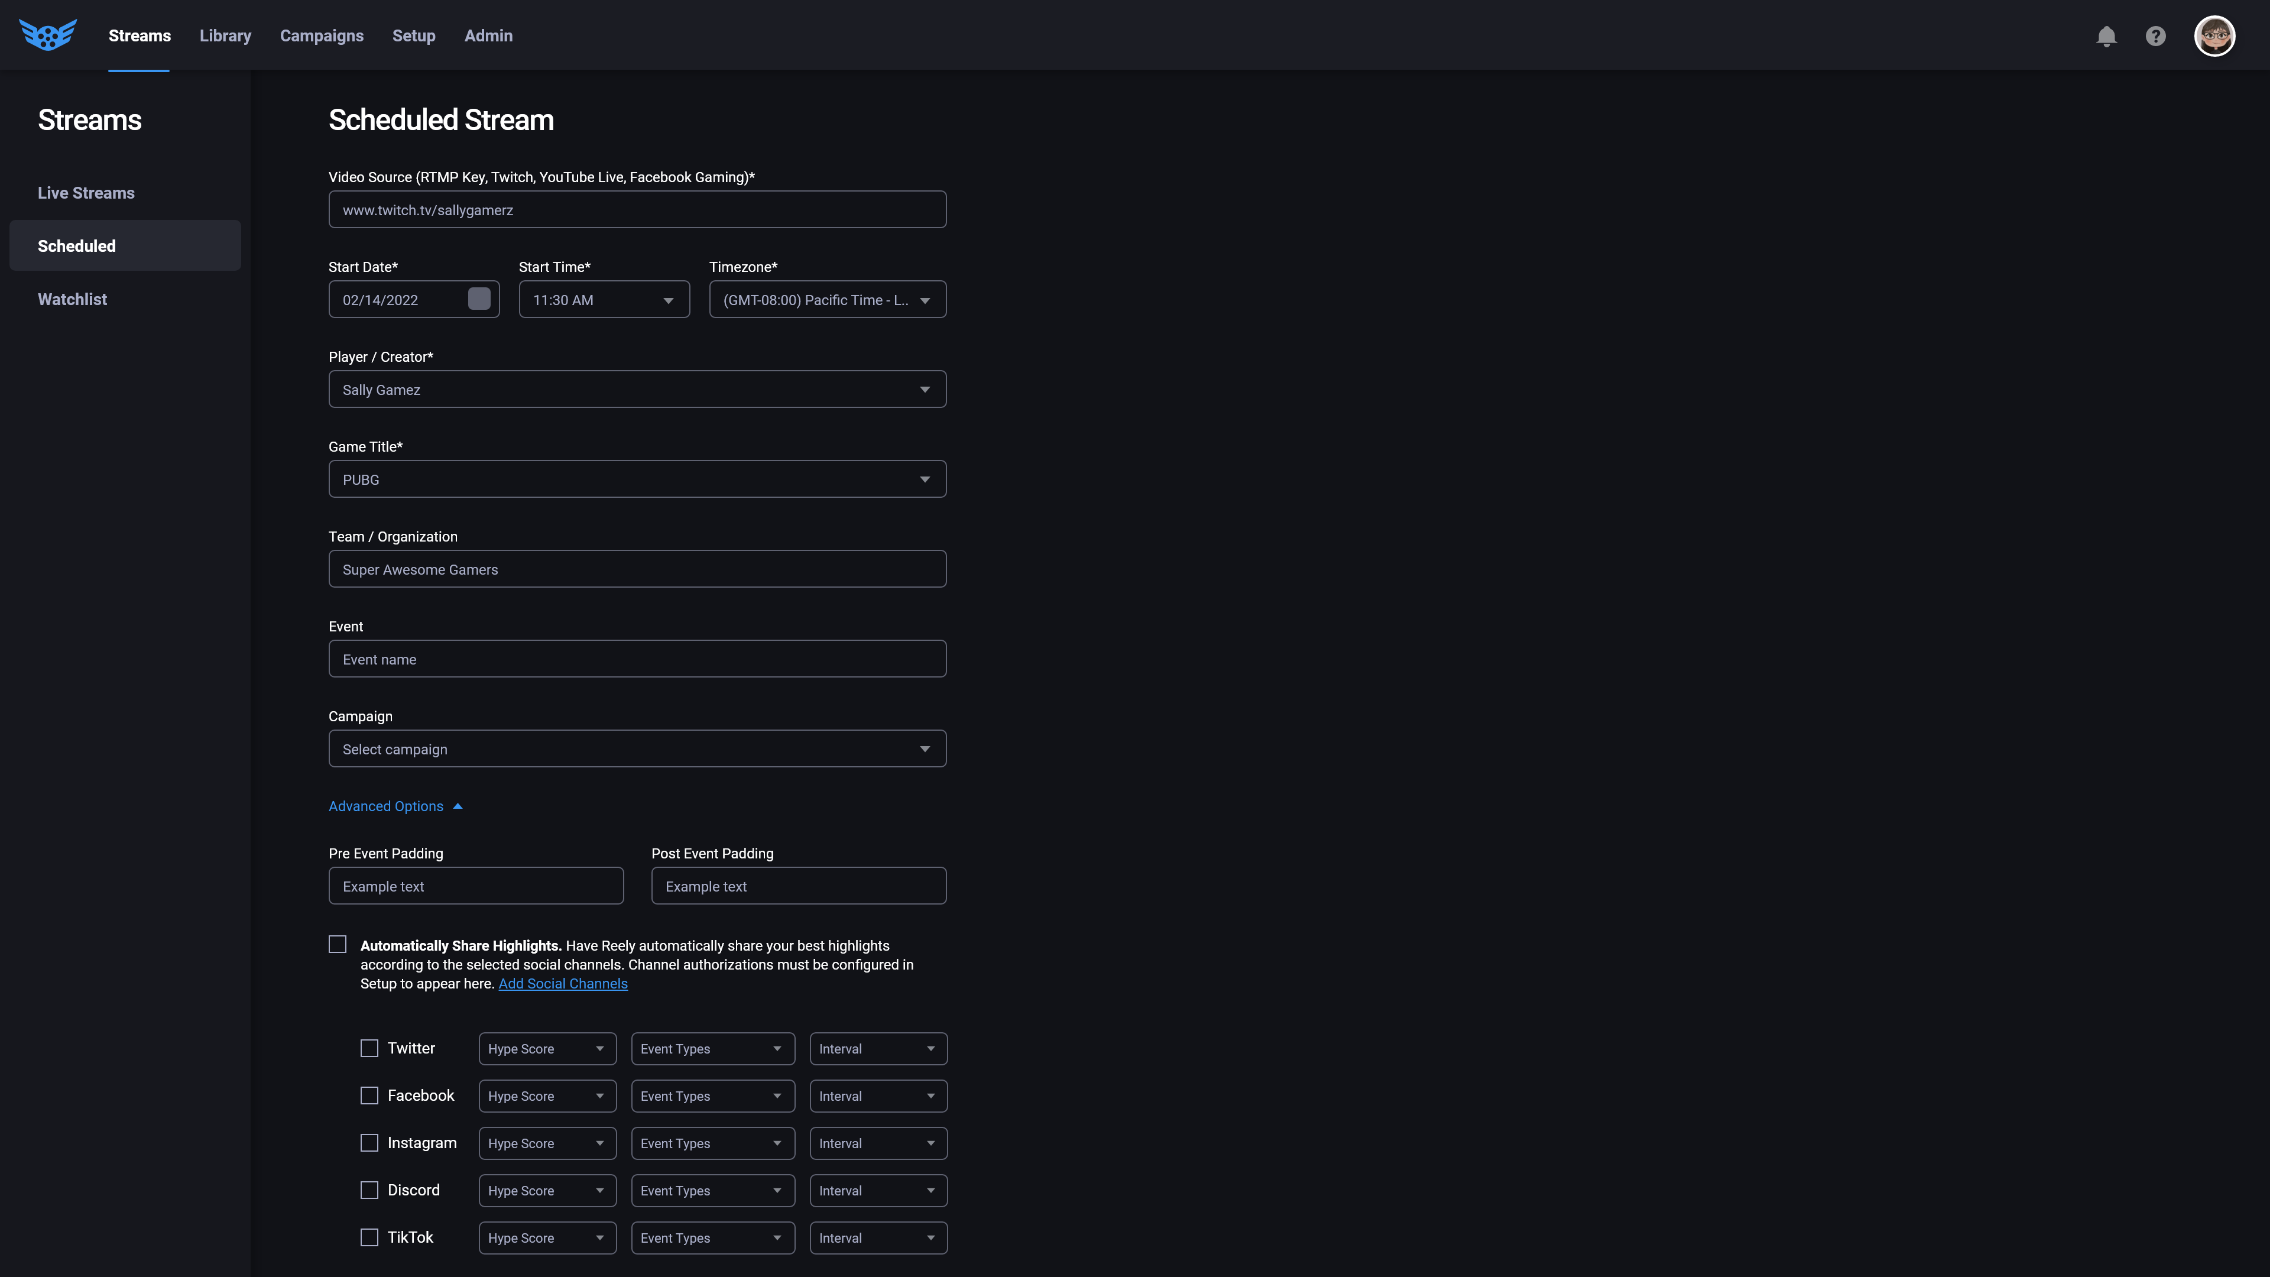
Task: Open Twitter Interval dropdown
Action: (x=878, y=1049)
